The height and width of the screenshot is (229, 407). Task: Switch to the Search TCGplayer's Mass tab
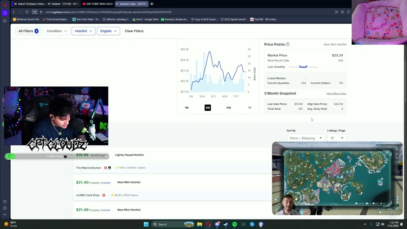pos(30,4)
